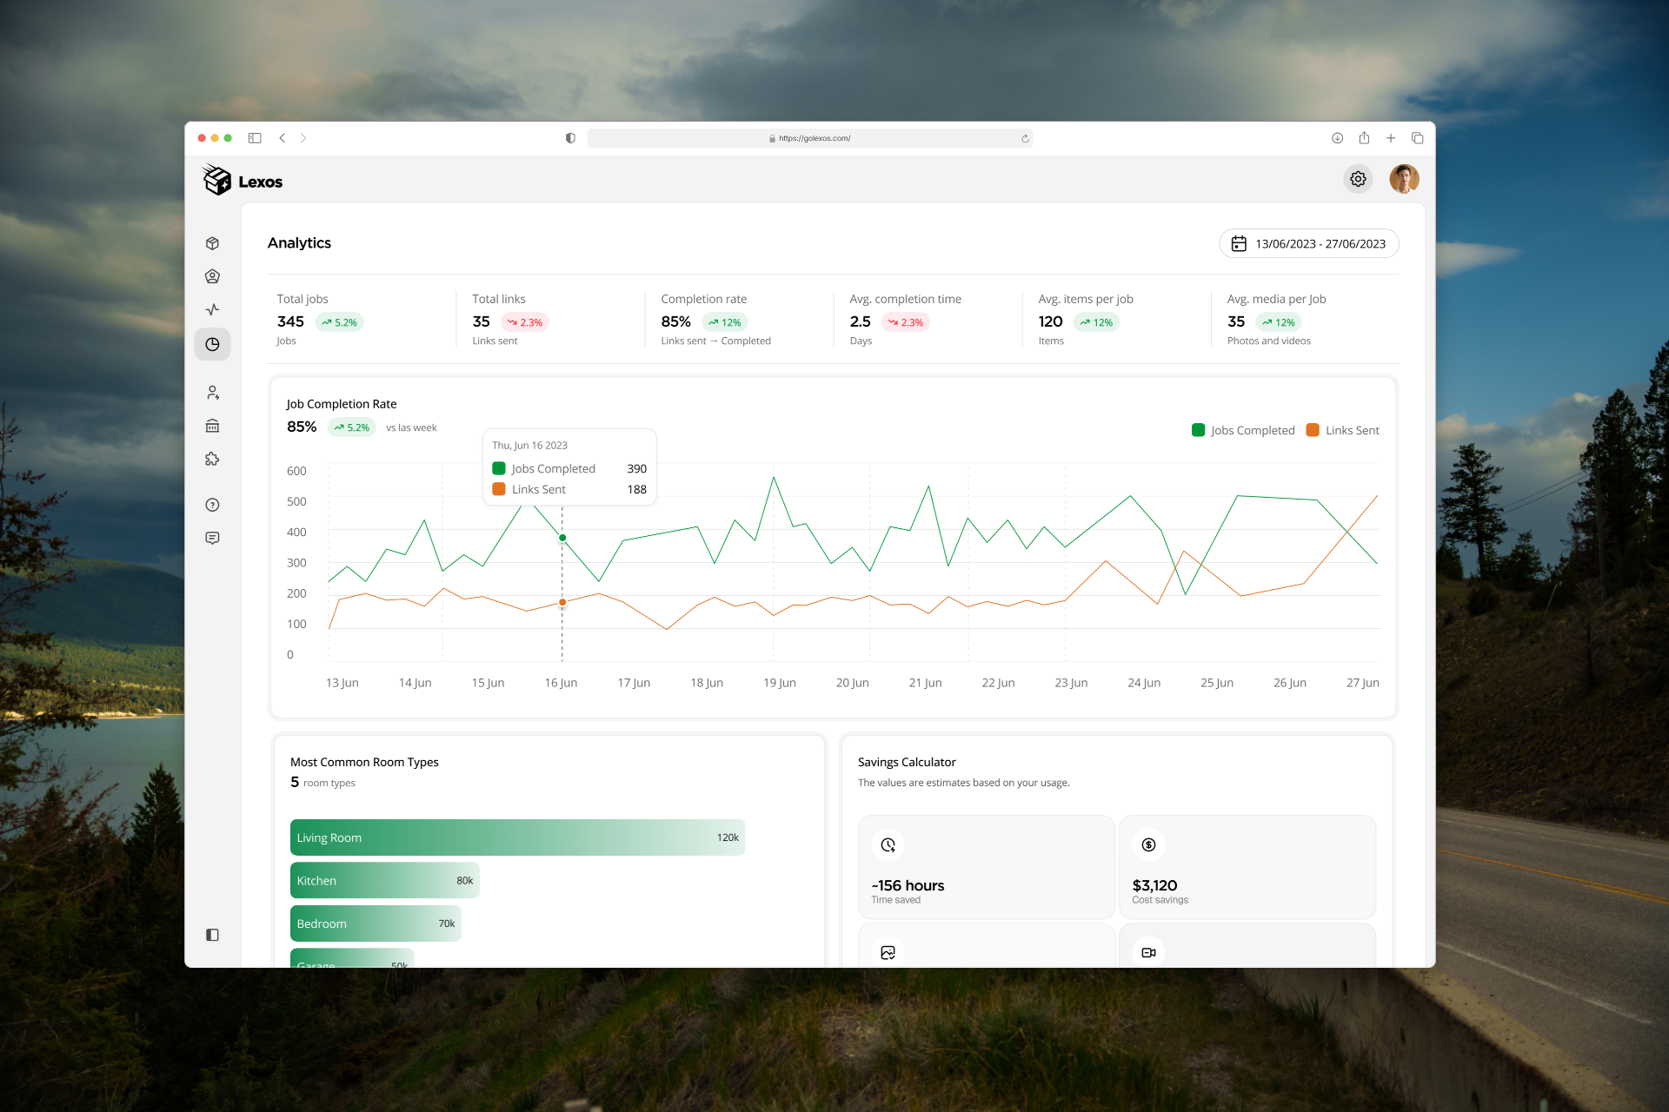The width and height of the screenshot is (1669, 1112).
Task: Click the user avatar in header
Action: [1404, 179]
